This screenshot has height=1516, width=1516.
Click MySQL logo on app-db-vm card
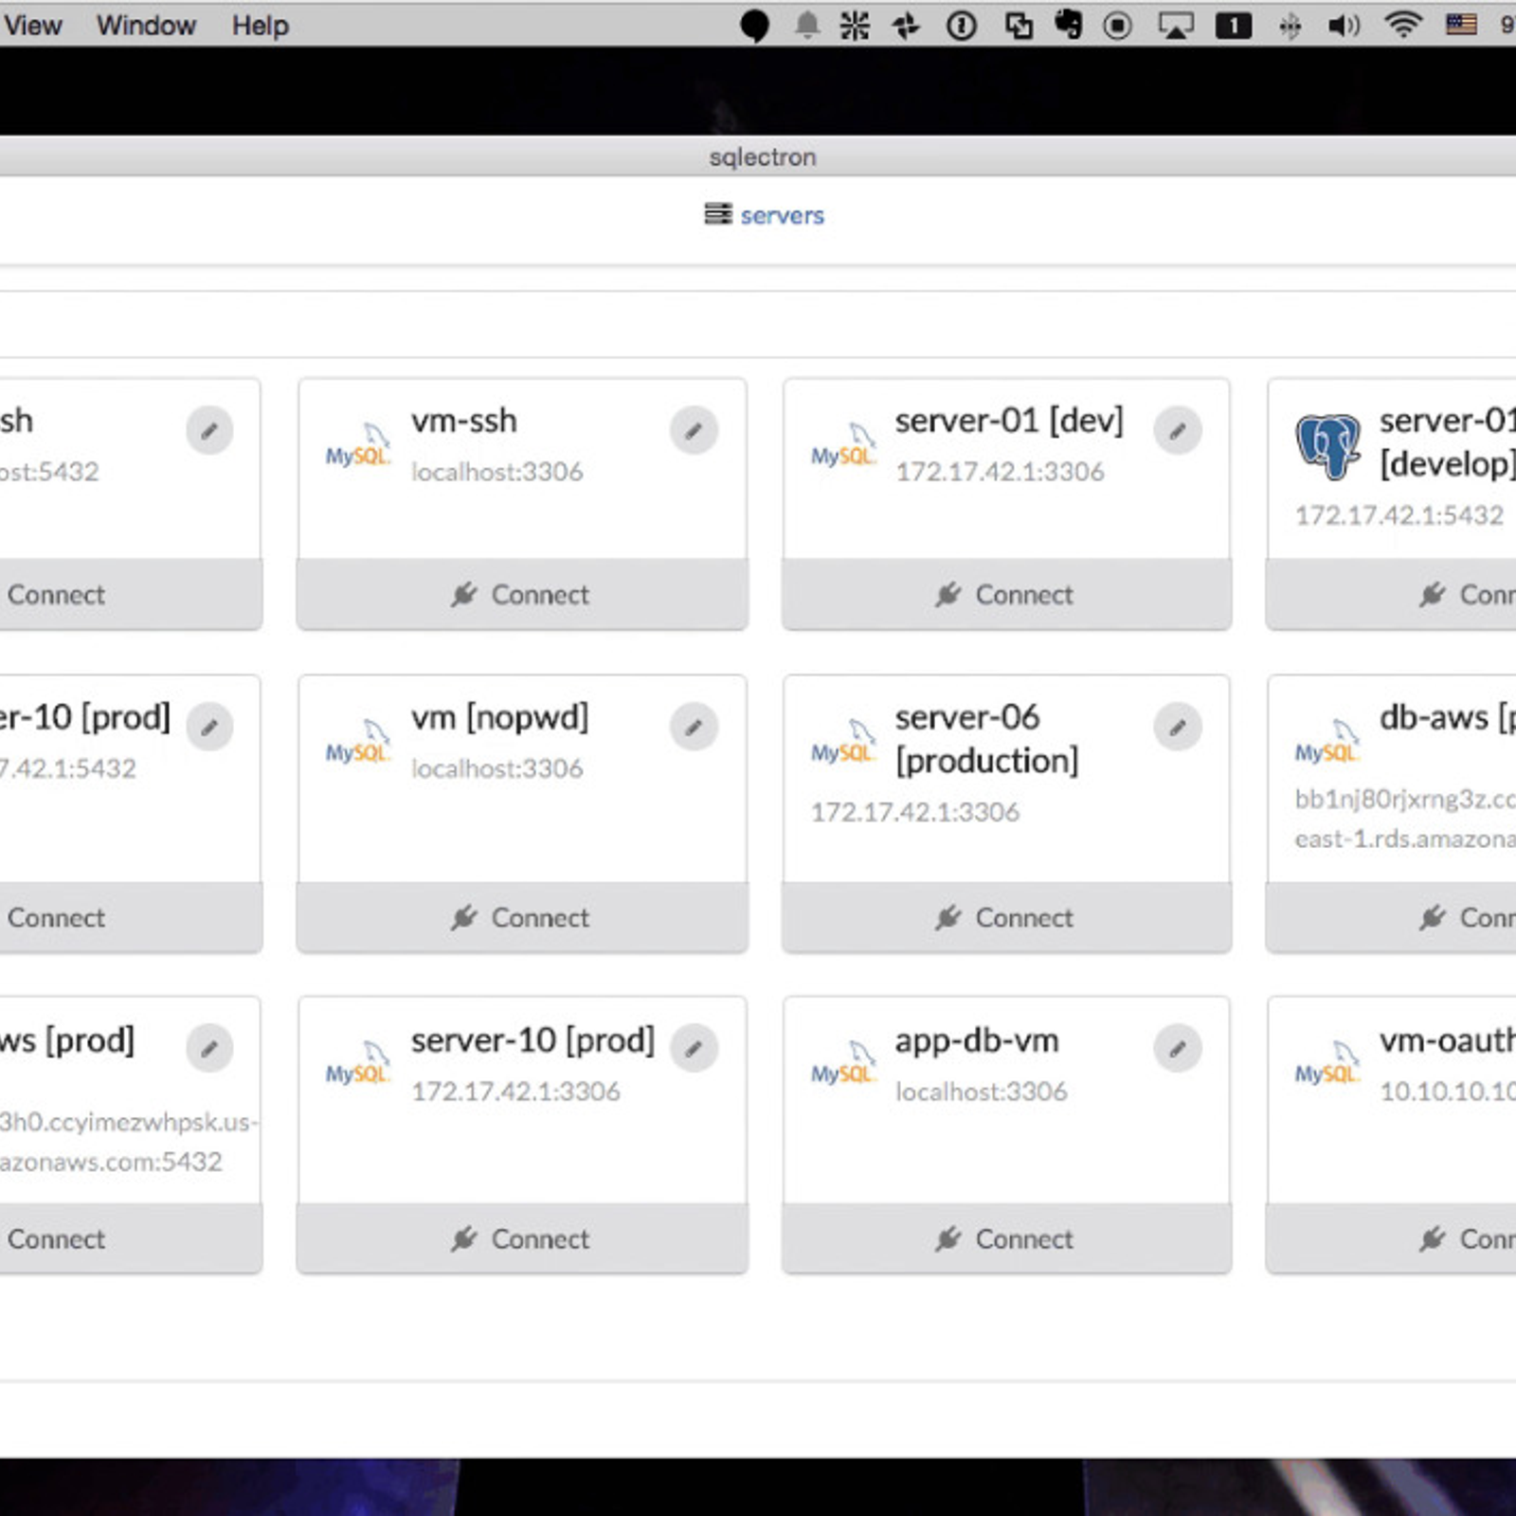coord(842,1063)
